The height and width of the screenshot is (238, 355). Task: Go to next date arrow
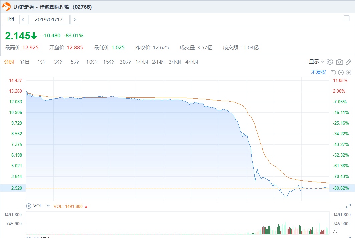click(x=75, y=20)
